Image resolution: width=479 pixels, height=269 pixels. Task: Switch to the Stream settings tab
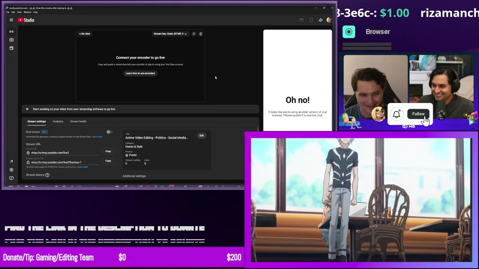37,121
